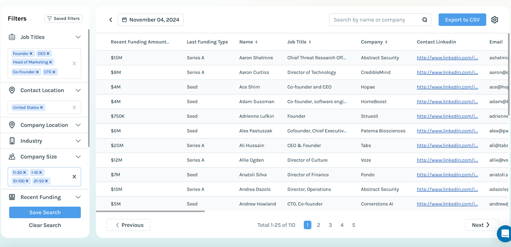Click the Save Search button

45,213
